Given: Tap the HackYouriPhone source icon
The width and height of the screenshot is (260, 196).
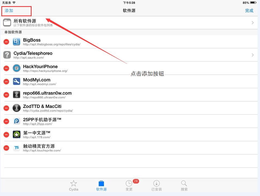Looking at the screenshot, I should (17, 68).
